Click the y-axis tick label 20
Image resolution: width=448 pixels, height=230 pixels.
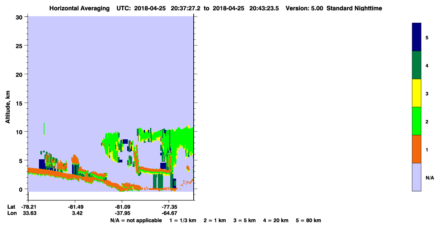(x=20, y=74)
